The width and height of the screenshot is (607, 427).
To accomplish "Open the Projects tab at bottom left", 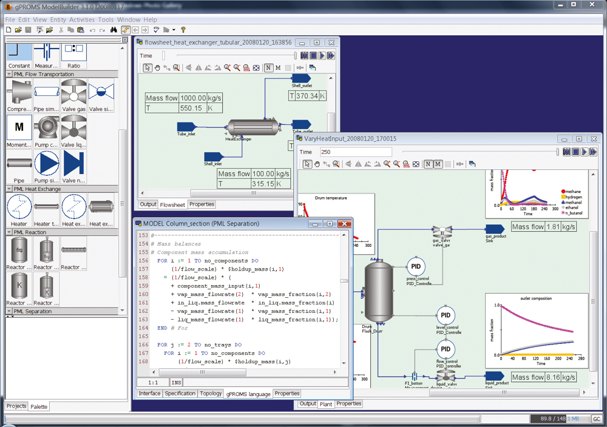I will pos(16,406).
